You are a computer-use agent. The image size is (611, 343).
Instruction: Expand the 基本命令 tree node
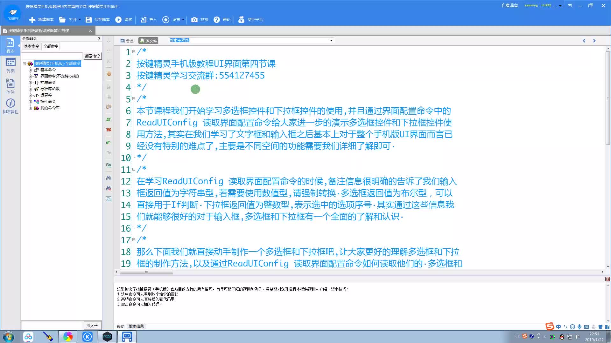[x=31, y=70]
